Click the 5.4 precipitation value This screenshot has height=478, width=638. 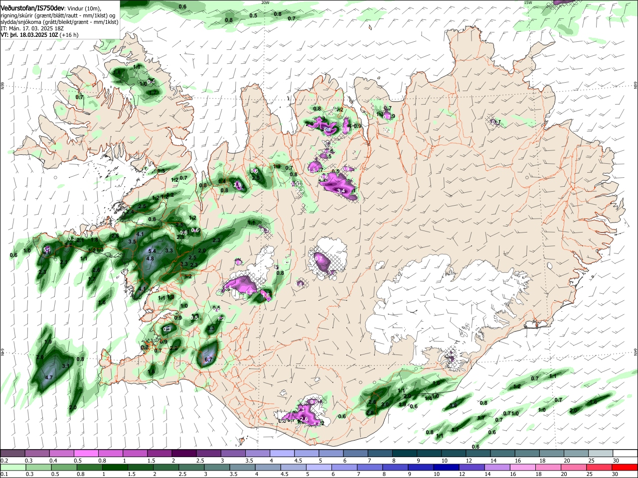153,251
